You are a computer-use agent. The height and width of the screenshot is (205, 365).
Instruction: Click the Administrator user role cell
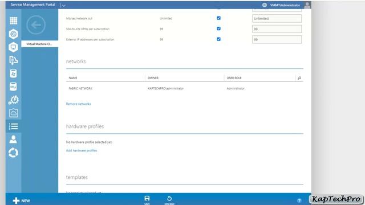point(236,89)
